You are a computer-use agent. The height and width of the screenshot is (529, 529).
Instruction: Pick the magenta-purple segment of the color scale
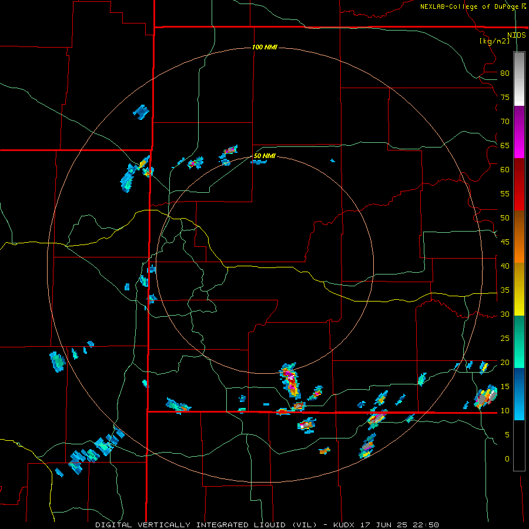pos(519,132)
